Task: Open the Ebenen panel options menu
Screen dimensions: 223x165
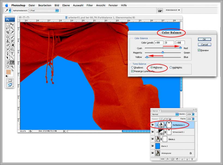Action: tap(196, 111)
